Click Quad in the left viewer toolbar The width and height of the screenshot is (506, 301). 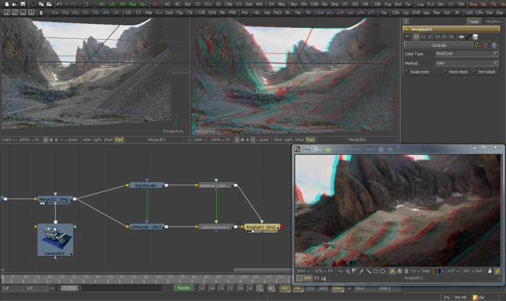(72, 140)
